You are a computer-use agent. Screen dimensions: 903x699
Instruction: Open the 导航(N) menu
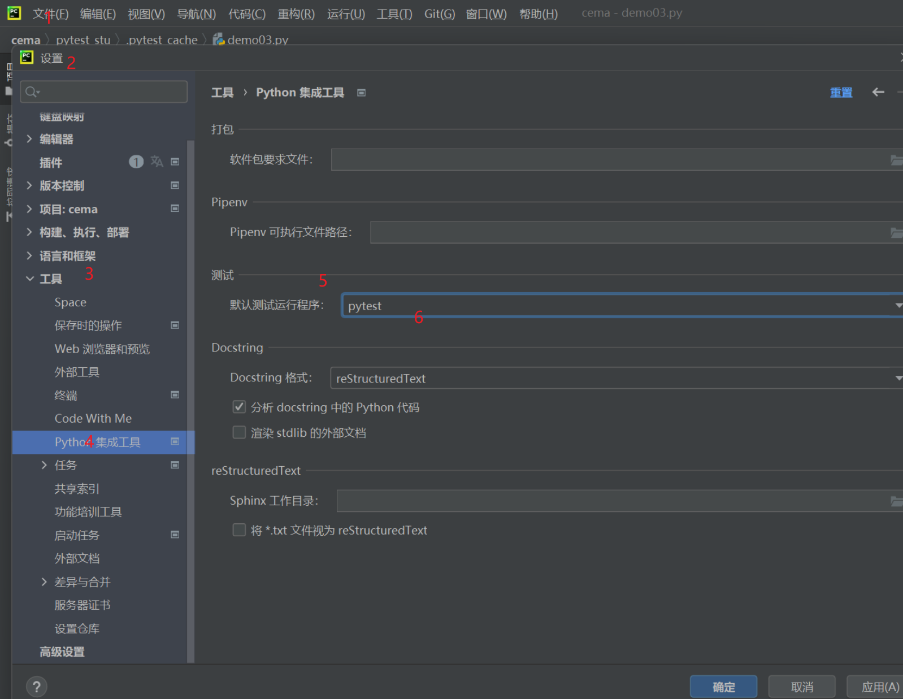[197, 14]
